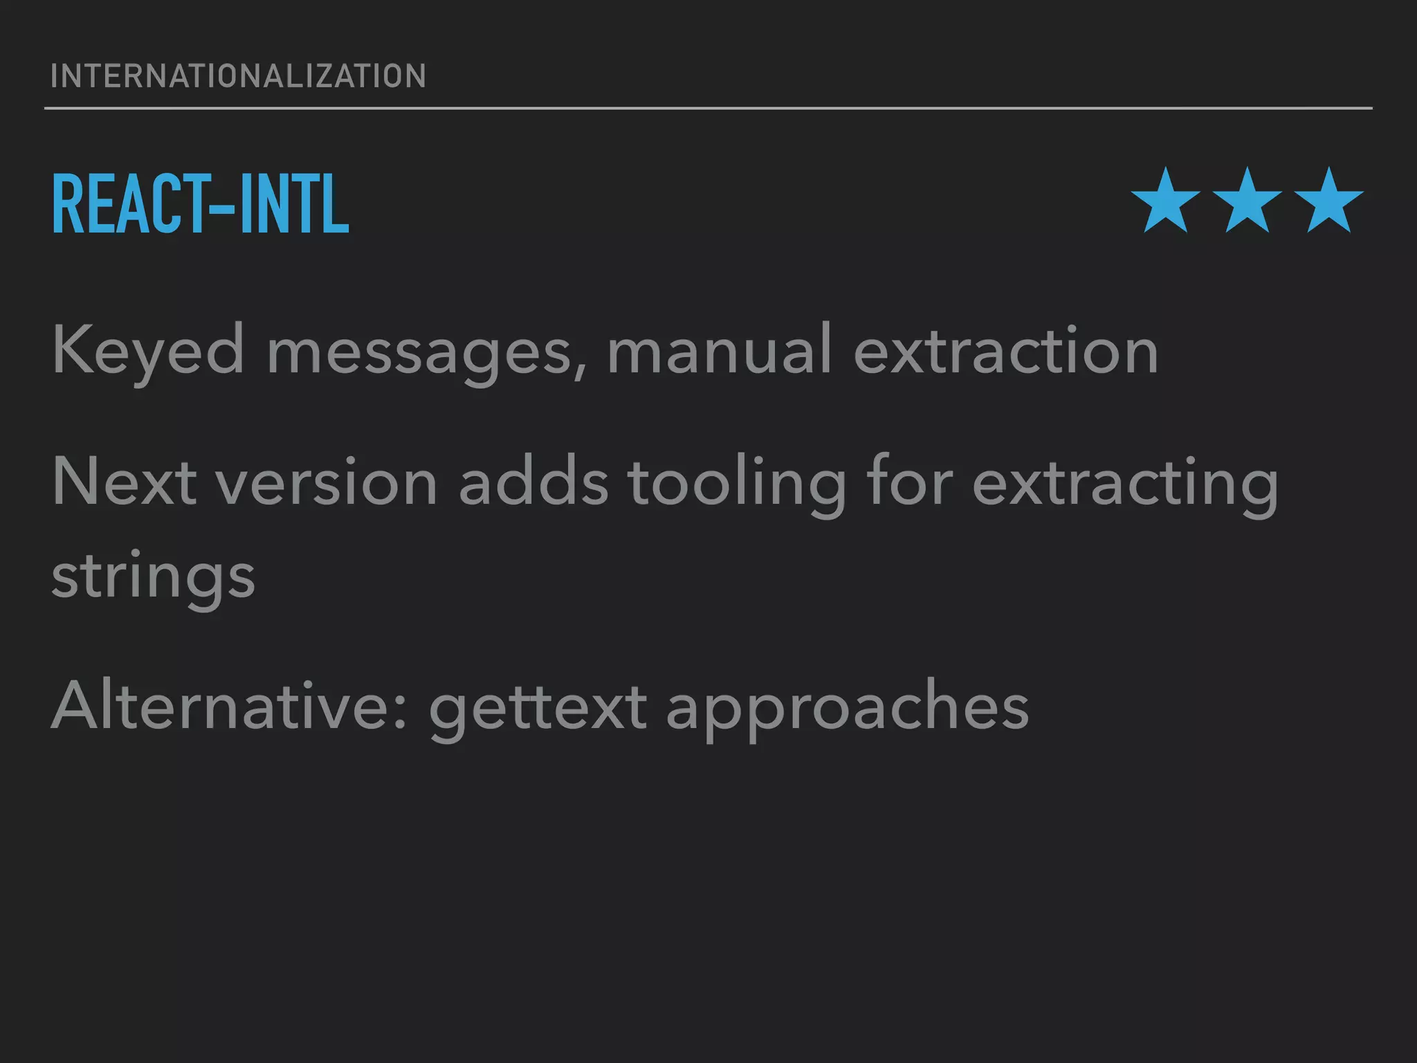Click the word "version" in second line

(327, 482)
